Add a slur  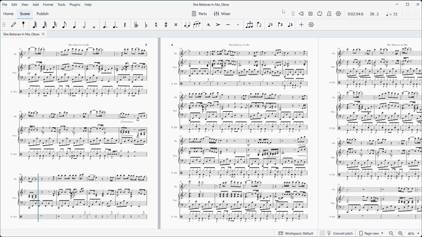[196, 25]
